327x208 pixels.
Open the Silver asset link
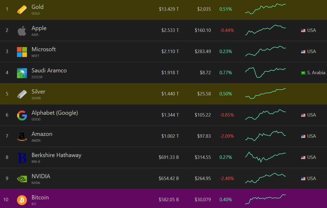(38, 92)
